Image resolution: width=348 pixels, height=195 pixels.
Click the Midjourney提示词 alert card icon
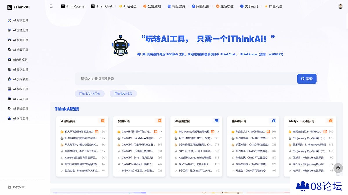click(x=331, y=121)
